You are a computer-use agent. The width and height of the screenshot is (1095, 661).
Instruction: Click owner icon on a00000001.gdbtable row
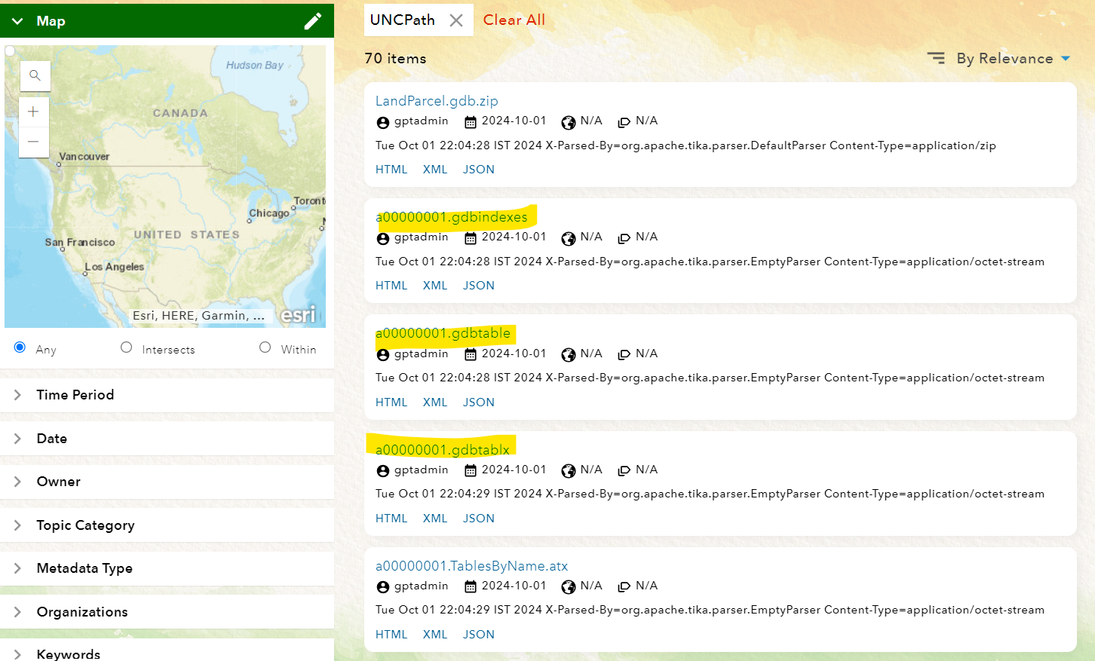(x=383, y=355)
